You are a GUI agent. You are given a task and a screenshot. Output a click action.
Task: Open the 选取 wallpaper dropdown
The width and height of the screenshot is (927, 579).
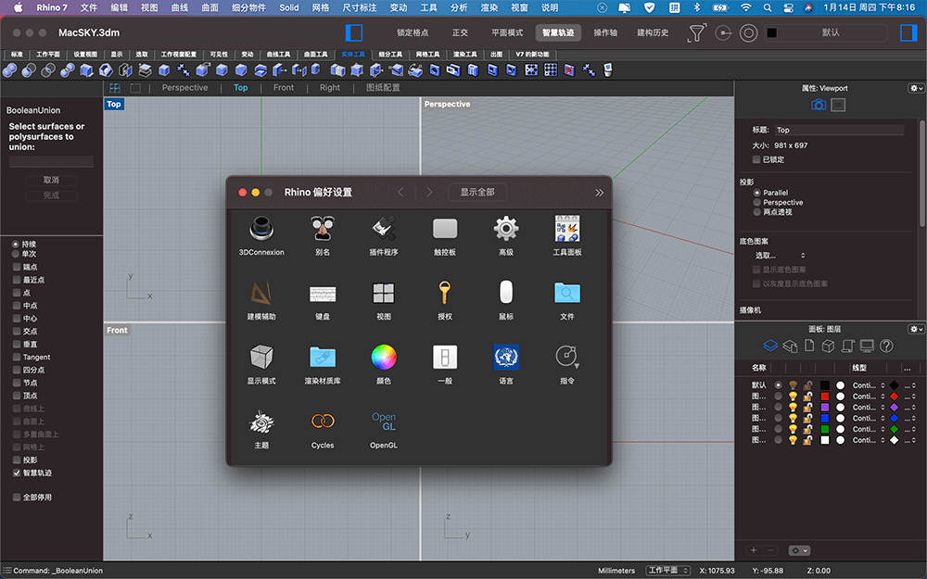[x=780, y=255]
